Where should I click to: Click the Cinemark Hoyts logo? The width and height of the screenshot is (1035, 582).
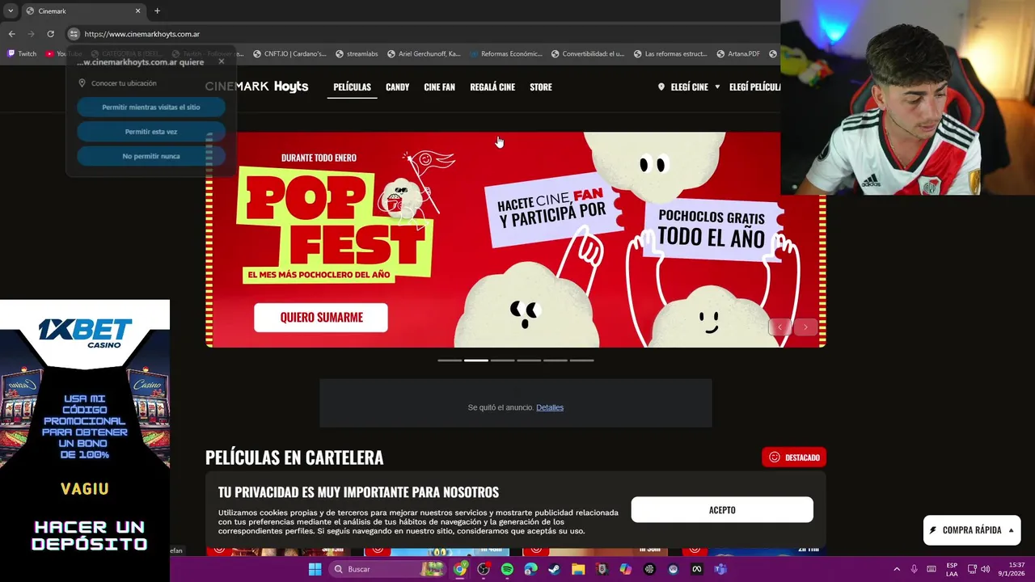(256, 86)
